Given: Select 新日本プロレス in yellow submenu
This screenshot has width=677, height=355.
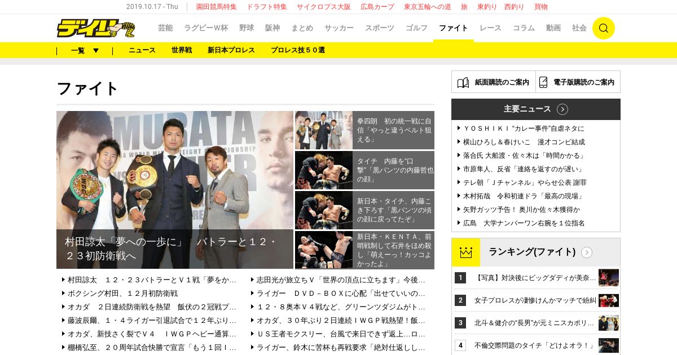Looking at the screenshot, I should (x=231, y=50).
